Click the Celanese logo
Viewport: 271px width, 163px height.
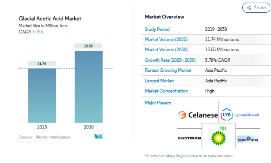(198, 115)
